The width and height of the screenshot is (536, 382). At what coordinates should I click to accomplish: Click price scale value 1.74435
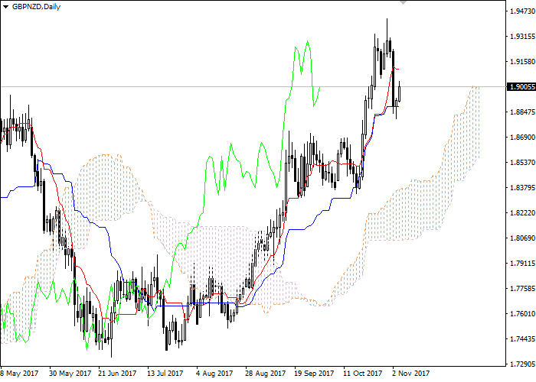(x=522, y=339)
